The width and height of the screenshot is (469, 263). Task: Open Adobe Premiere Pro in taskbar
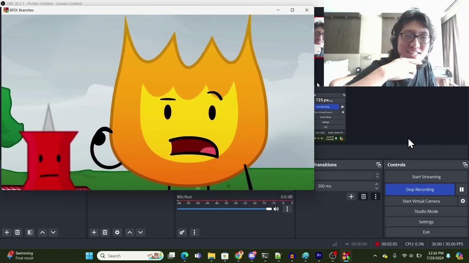click(319, 256)
